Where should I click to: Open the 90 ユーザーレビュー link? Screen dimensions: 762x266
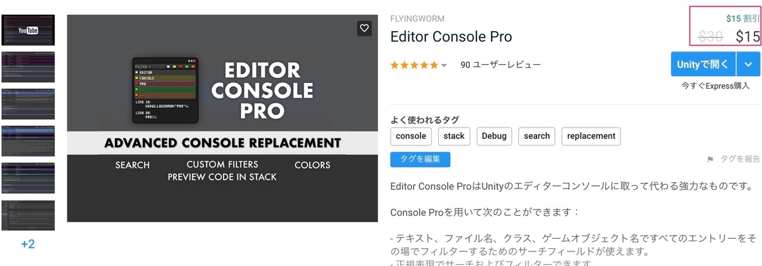pos(500,65)
